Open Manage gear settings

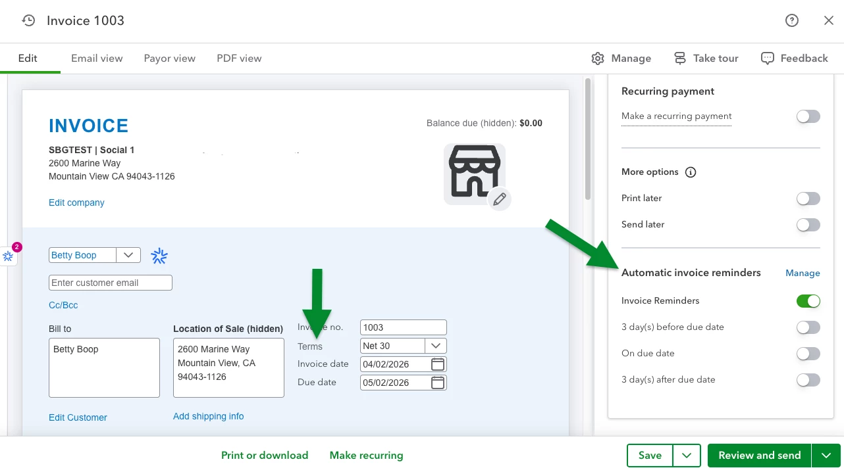click(598, 59)
